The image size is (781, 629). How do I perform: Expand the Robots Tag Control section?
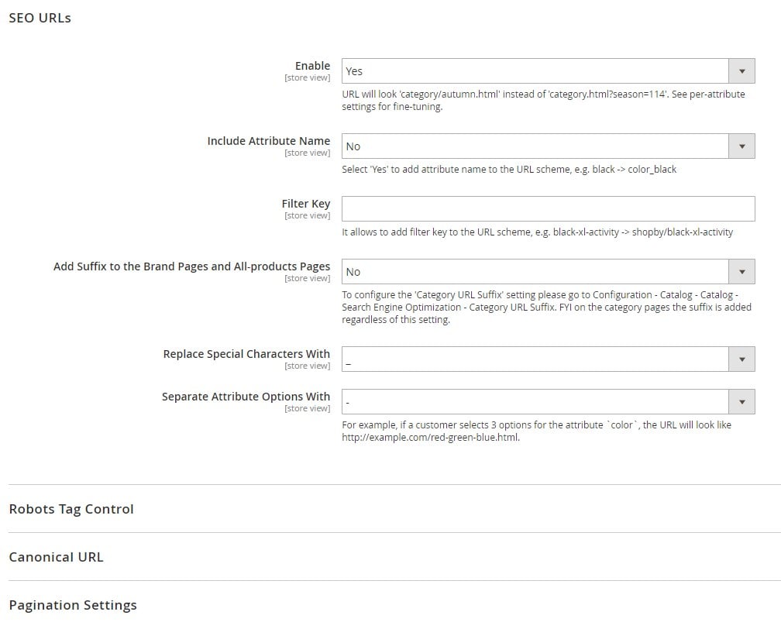coord(71,509)
